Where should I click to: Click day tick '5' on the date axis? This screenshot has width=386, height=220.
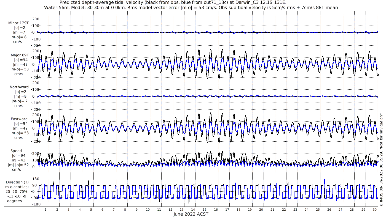tap(91, 210)
